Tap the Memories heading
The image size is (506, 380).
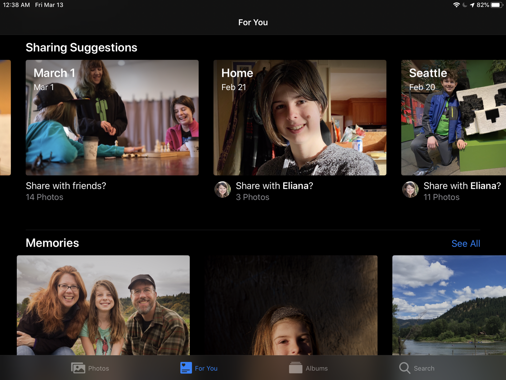[52, 243]
